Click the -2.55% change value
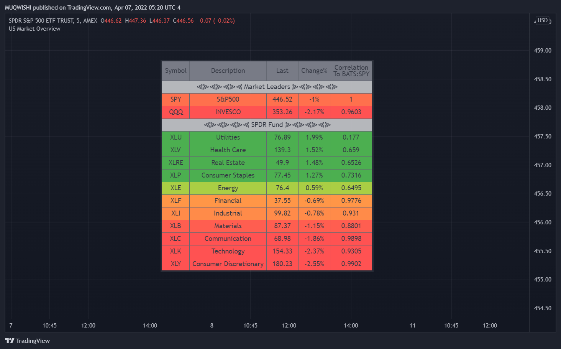The image size is (561, 349). 314,264
